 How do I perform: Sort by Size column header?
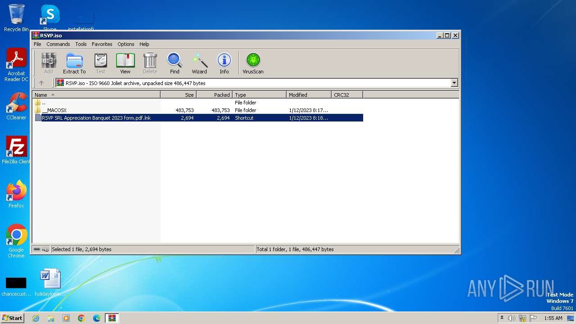[x=179, y=95]
